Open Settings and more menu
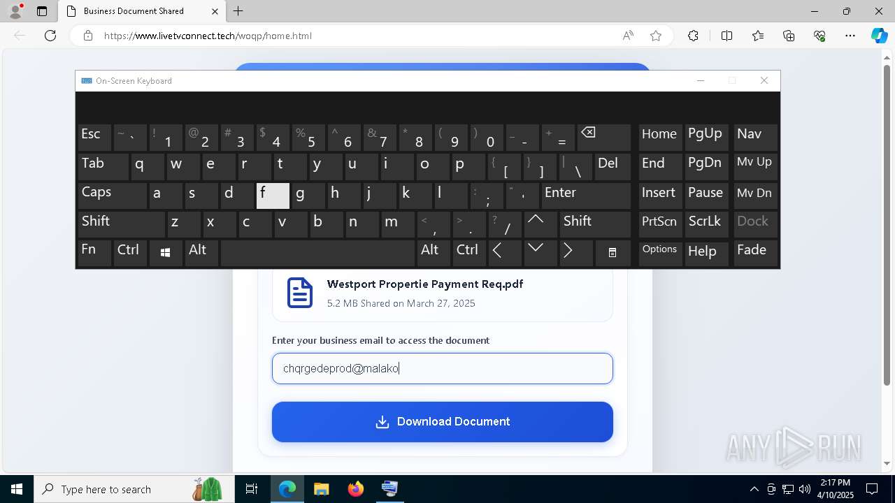Screen dimensions: 895x503 coord(850,36)
